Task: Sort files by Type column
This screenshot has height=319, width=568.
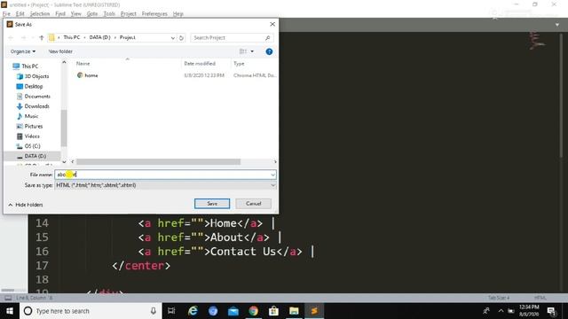Action: click(239, 63)
